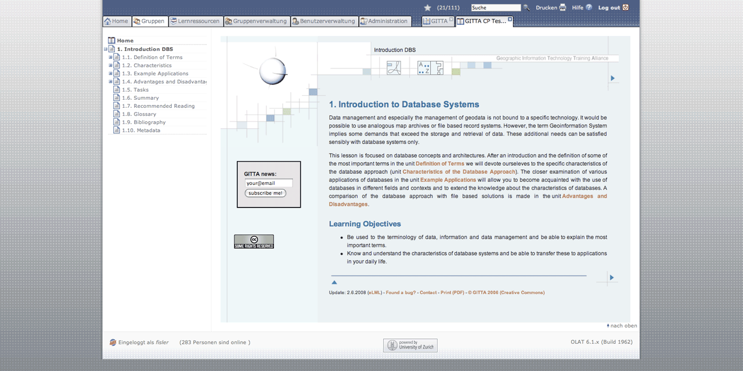Select Home in the navigation tree
Image resolution: width=743 pixels, height=371 pixels.
click(x=125, y=41)
